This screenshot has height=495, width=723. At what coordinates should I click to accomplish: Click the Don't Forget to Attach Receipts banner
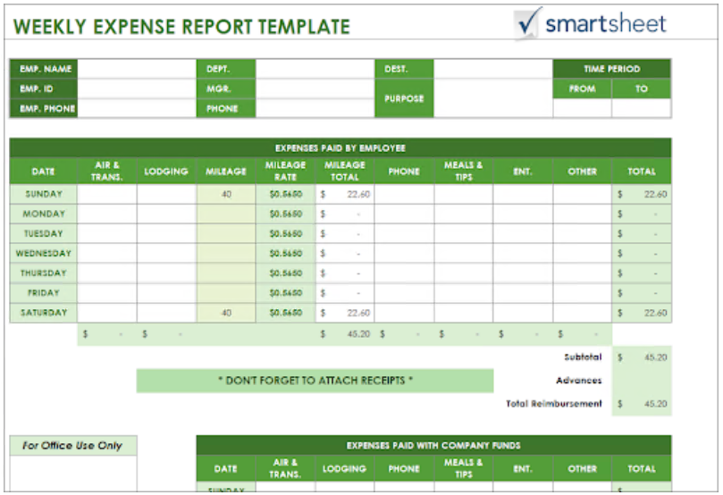pyautogui.click(x=315, y=381)
